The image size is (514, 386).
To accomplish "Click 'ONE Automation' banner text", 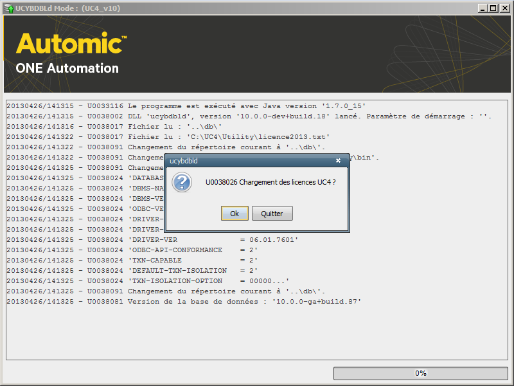I will pos(67,68).
